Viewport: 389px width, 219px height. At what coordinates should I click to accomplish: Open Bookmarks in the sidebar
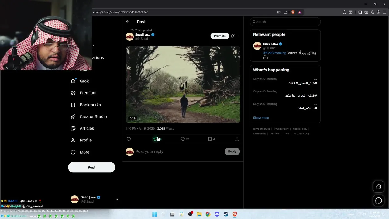point(86,105)
